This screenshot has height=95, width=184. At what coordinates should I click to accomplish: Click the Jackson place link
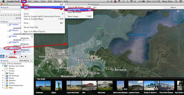(x=15, y=24)
